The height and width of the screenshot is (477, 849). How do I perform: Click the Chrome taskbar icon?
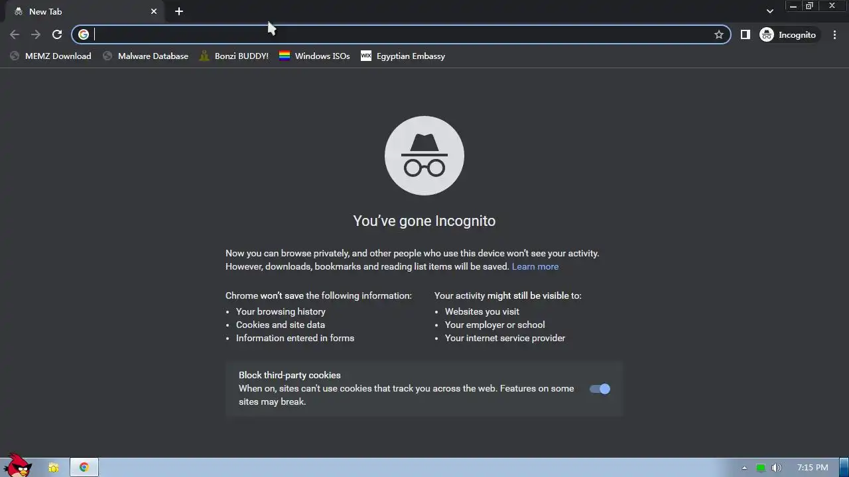pos(84,468)
